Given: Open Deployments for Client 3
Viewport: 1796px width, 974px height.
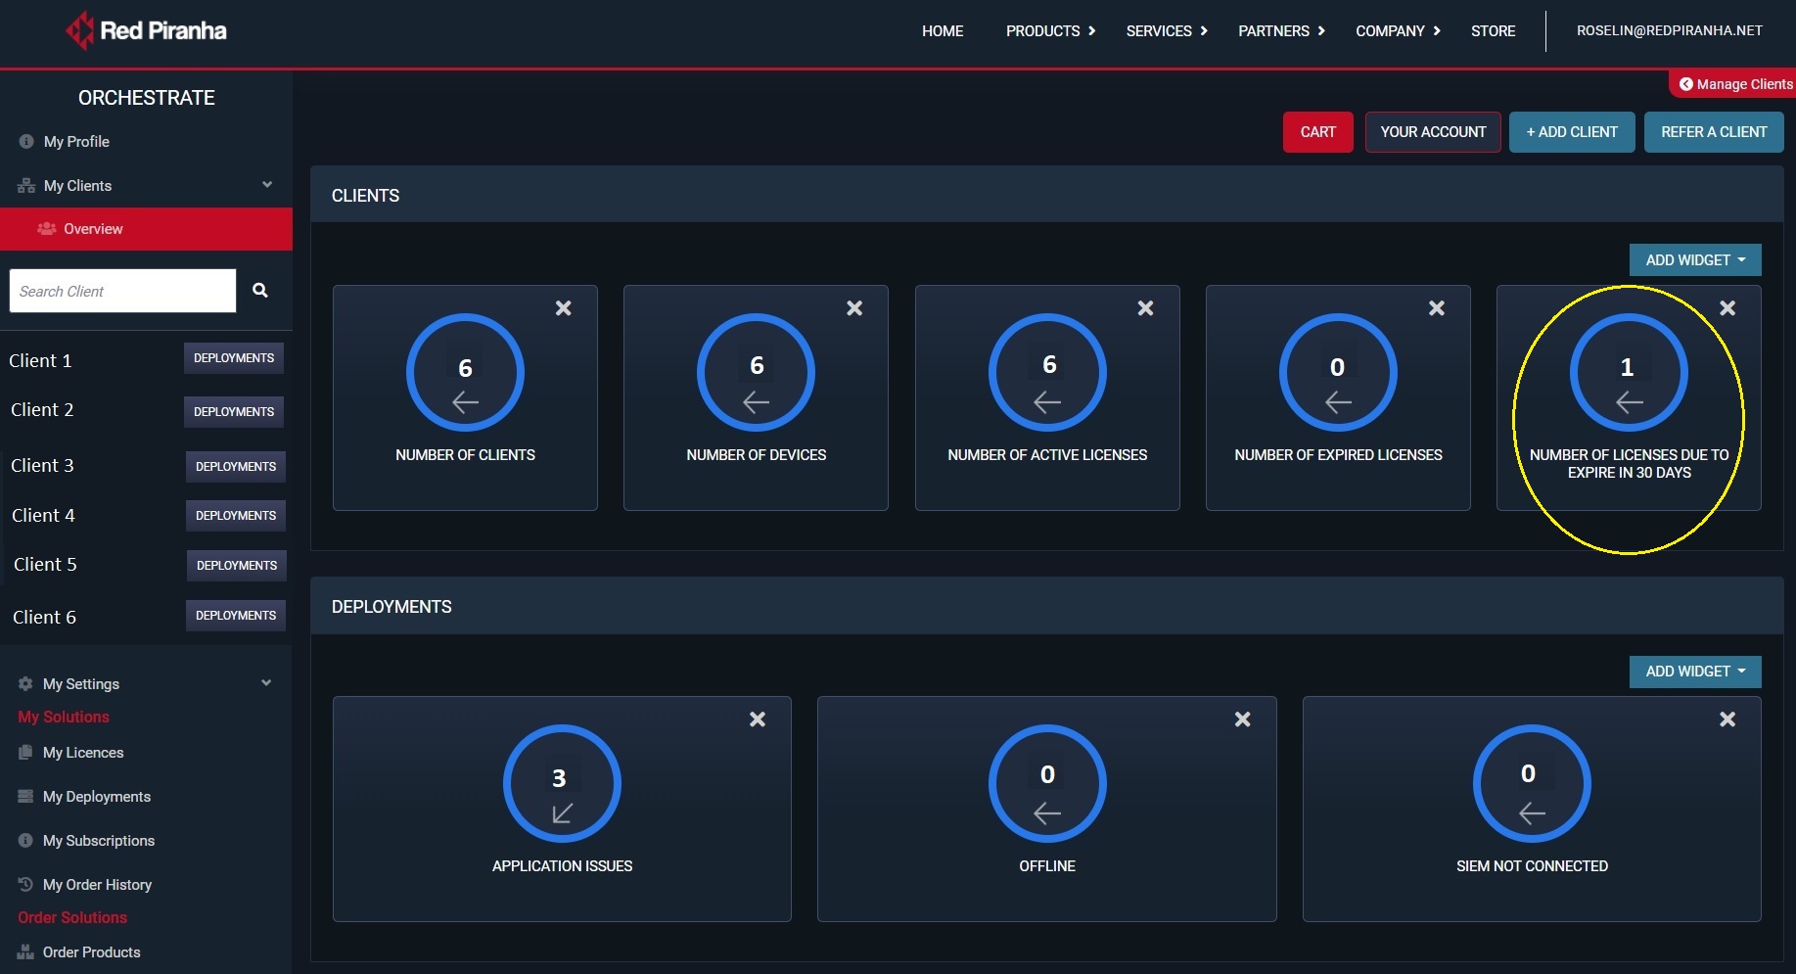Looking at the screenshot, I should click(236, 467).
